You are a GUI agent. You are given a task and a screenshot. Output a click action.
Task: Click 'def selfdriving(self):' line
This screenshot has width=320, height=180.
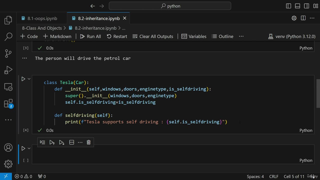[83, 115]
